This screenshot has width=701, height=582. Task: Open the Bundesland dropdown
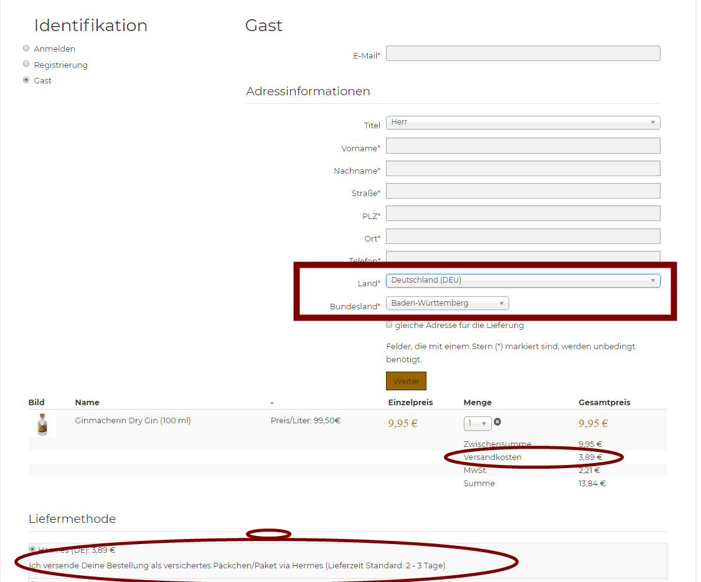[x=447, y=304]
